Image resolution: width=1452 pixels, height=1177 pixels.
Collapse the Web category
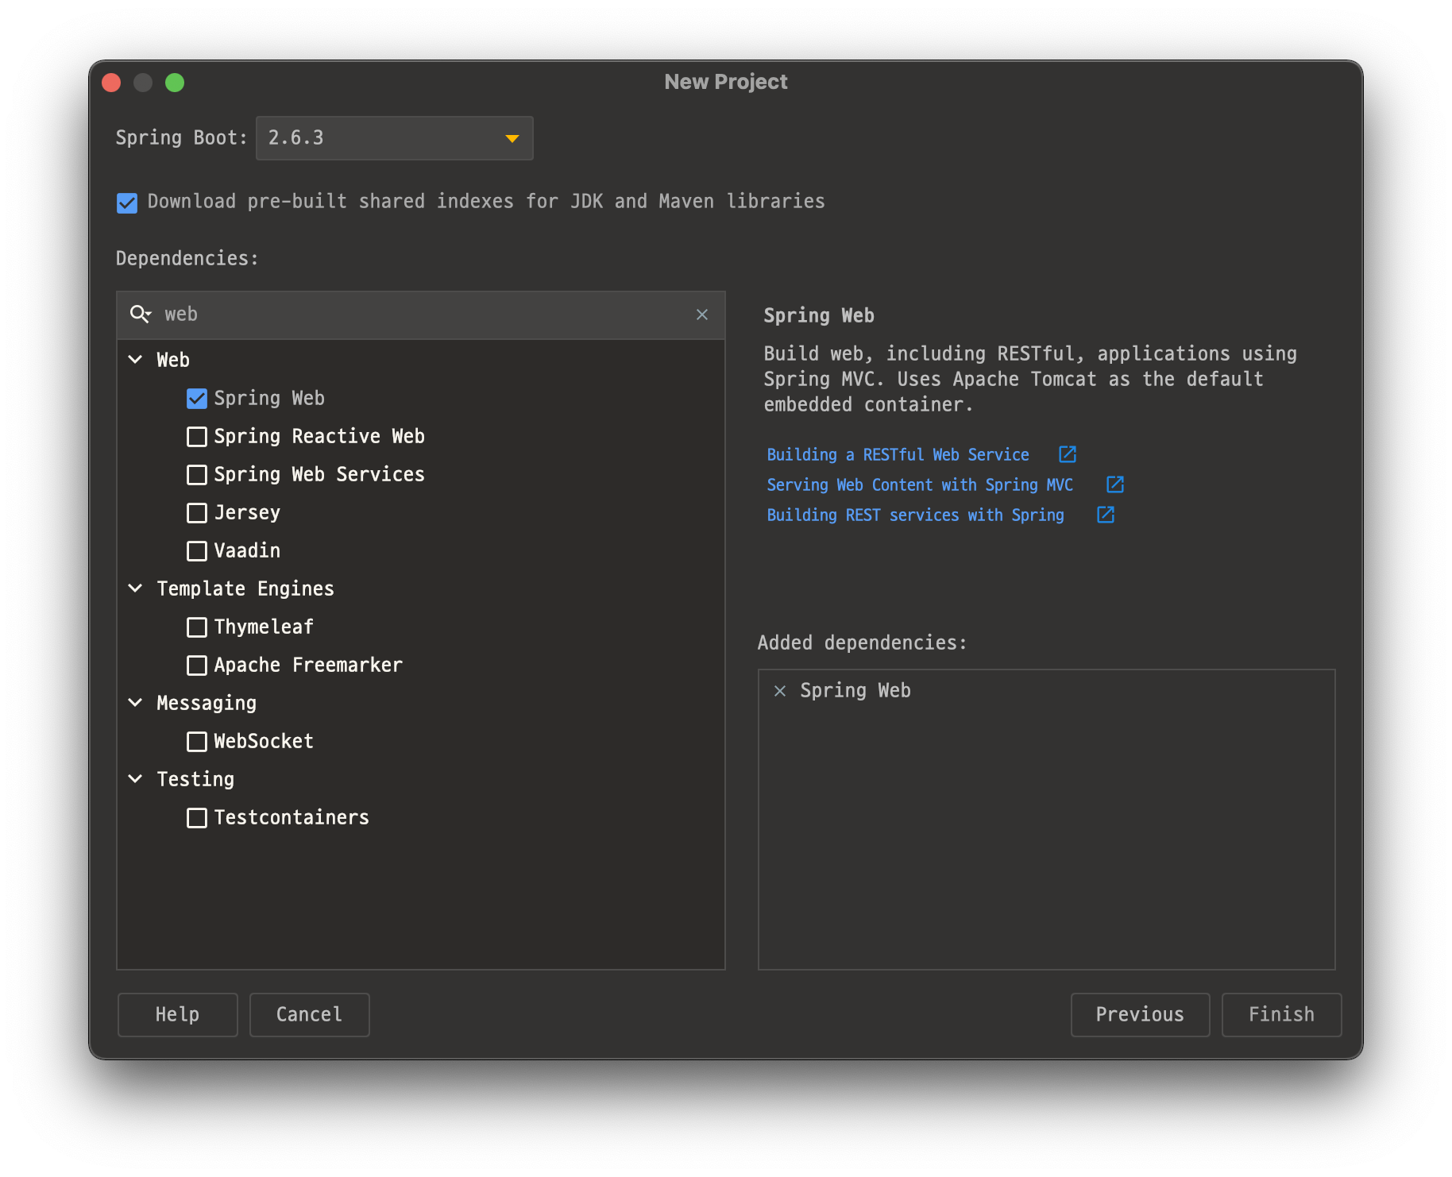tap(136, 360)
